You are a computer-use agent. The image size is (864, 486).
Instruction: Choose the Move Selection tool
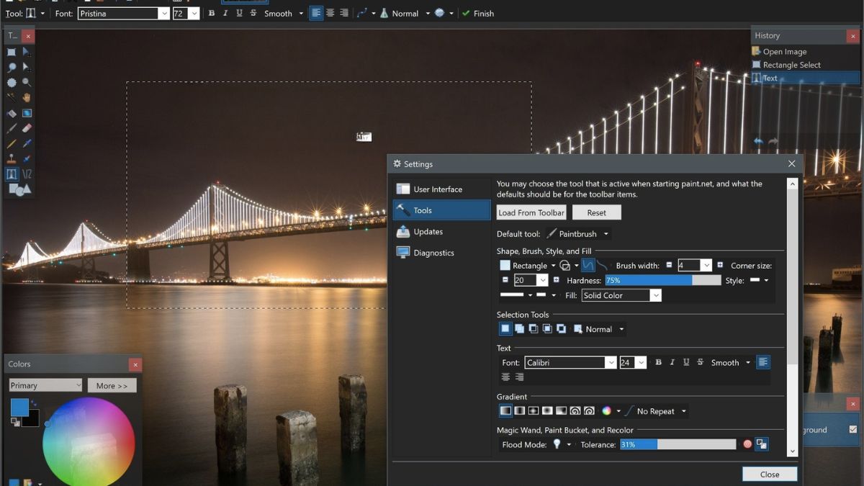(27, 67)
